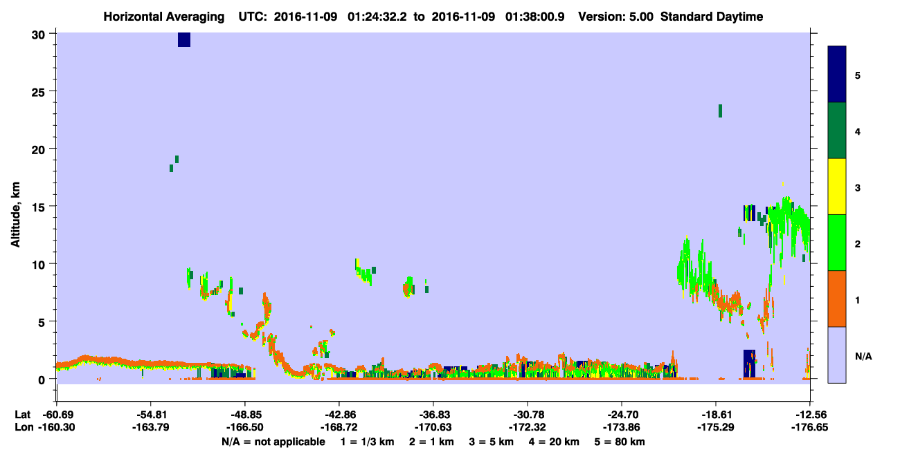Click latitude value -24.70
Viewport: 900px width, 461px height.
(622, 415)
